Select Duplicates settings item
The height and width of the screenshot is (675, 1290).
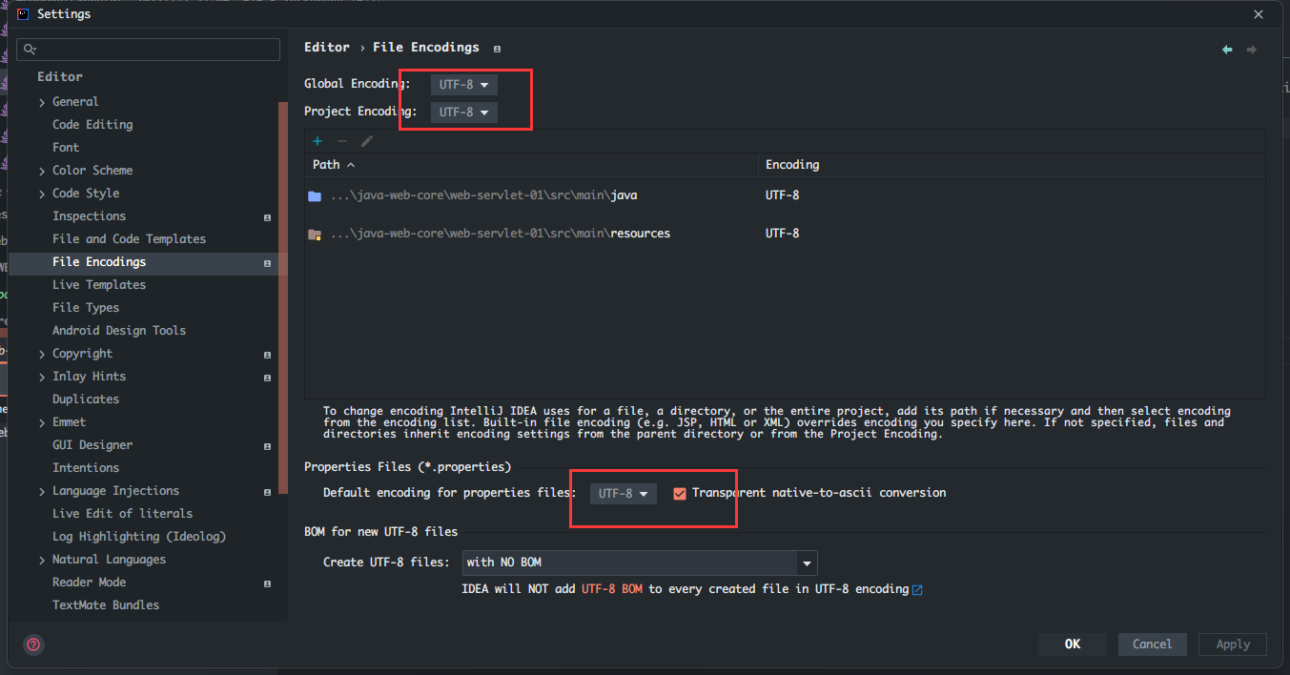[86, 399]
